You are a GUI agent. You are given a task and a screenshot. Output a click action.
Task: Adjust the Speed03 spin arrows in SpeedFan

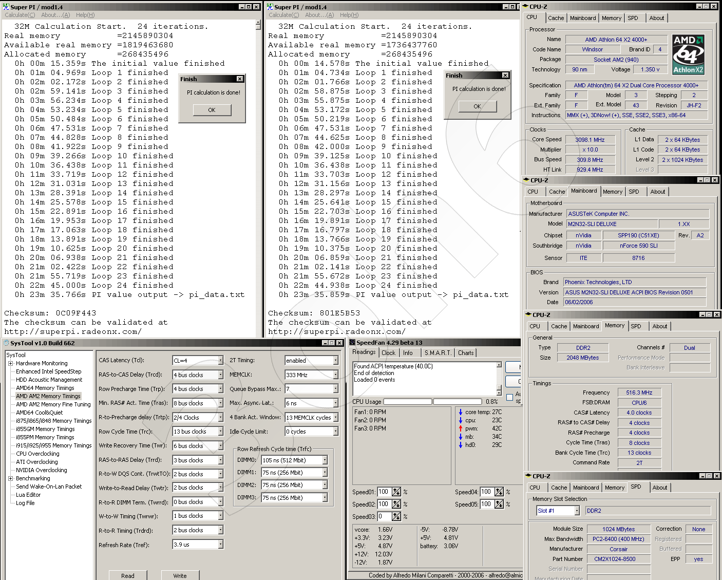[x=396, y=517]
